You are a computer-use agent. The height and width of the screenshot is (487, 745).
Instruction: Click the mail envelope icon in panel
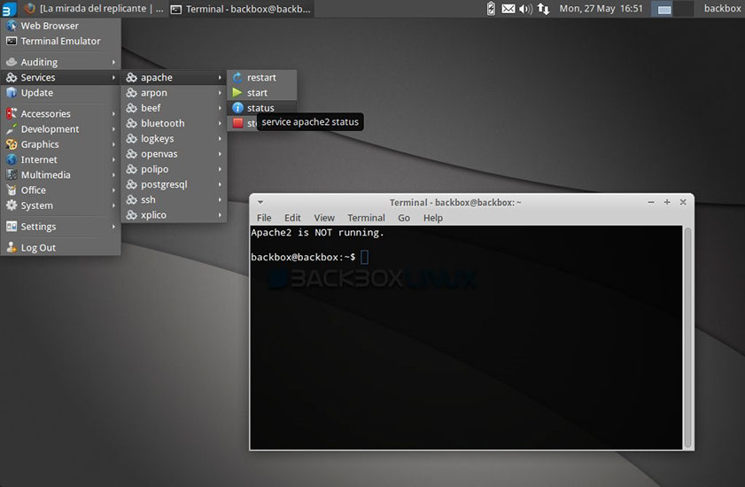point(508,9)
